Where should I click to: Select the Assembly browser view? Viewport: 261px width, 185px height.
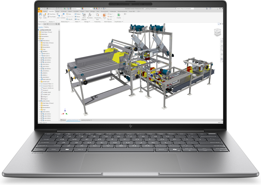pyautogui.click(x=40, y=27)
